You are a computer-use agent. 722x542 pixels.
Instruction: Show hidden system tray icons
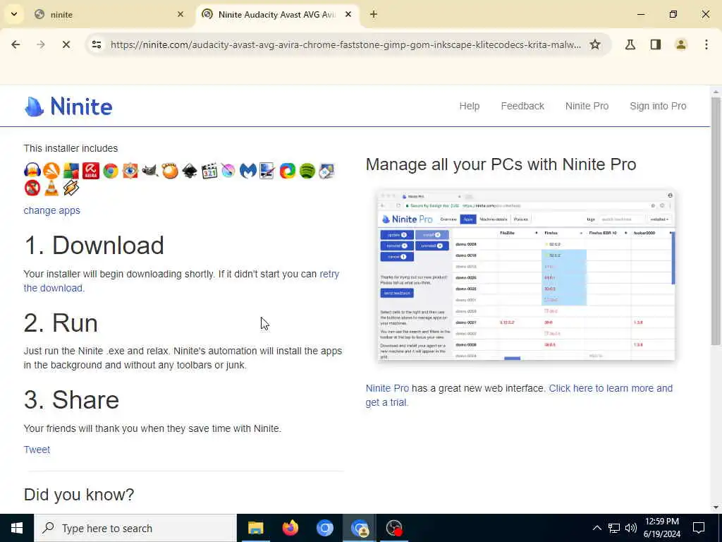point(596,528)
